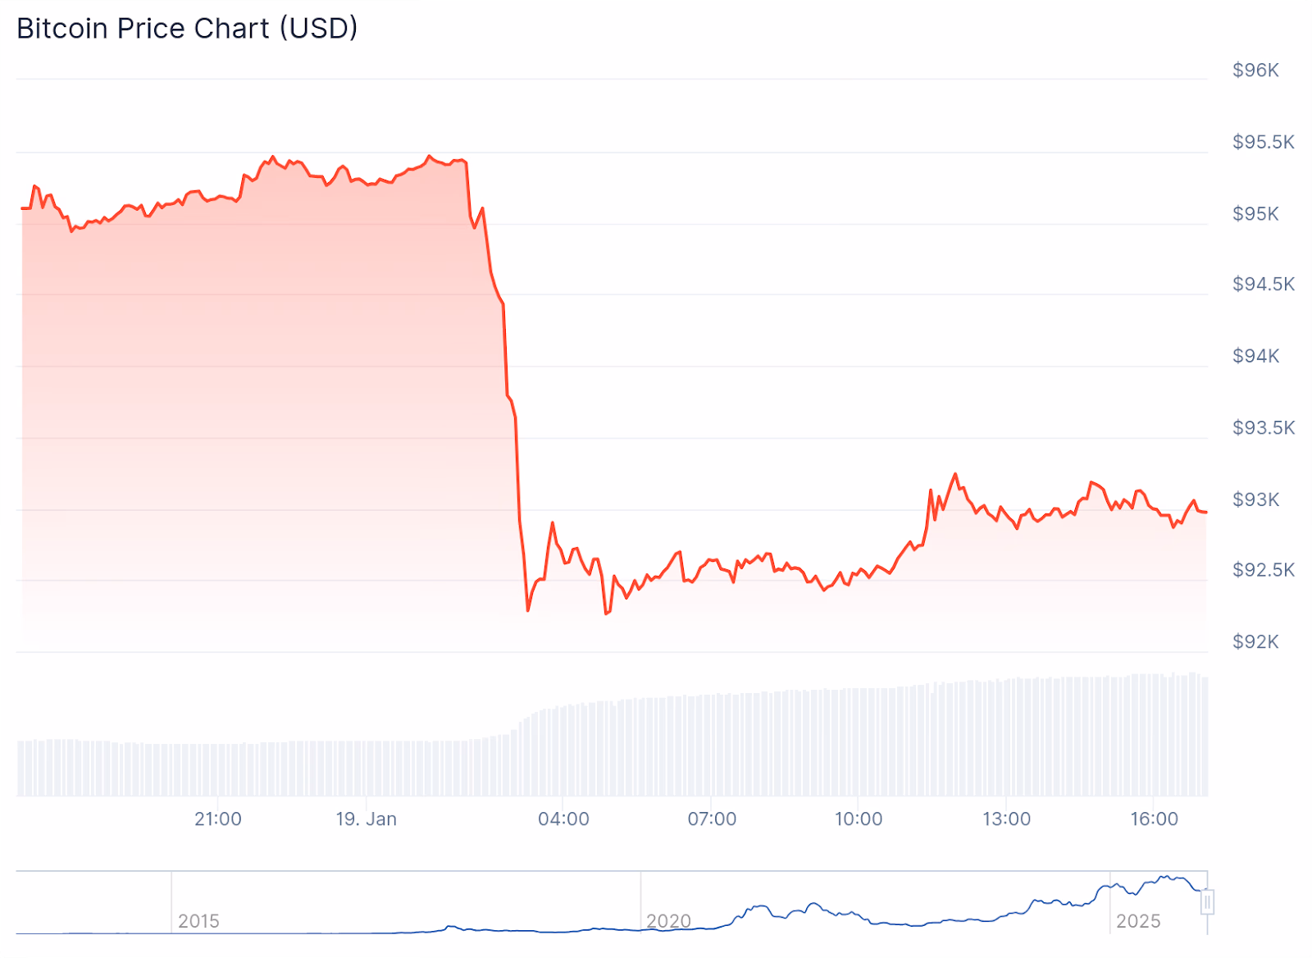The width and height of the screenshot is (1312, 958).
Task: Select the 10:00 time label
Action: pyautogui.click(x=859, y=819)
